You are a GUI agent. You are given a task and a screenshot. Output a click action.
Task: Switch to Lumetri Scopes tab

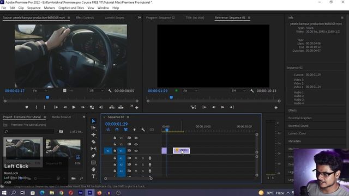(115, 17)
